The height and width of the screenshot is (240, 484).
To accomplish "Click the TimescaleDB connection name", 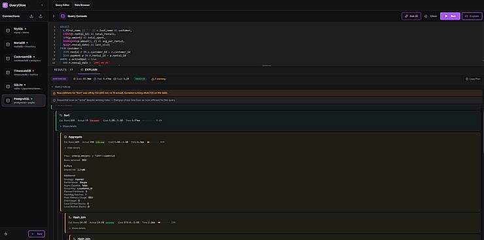I will [22, 71].
